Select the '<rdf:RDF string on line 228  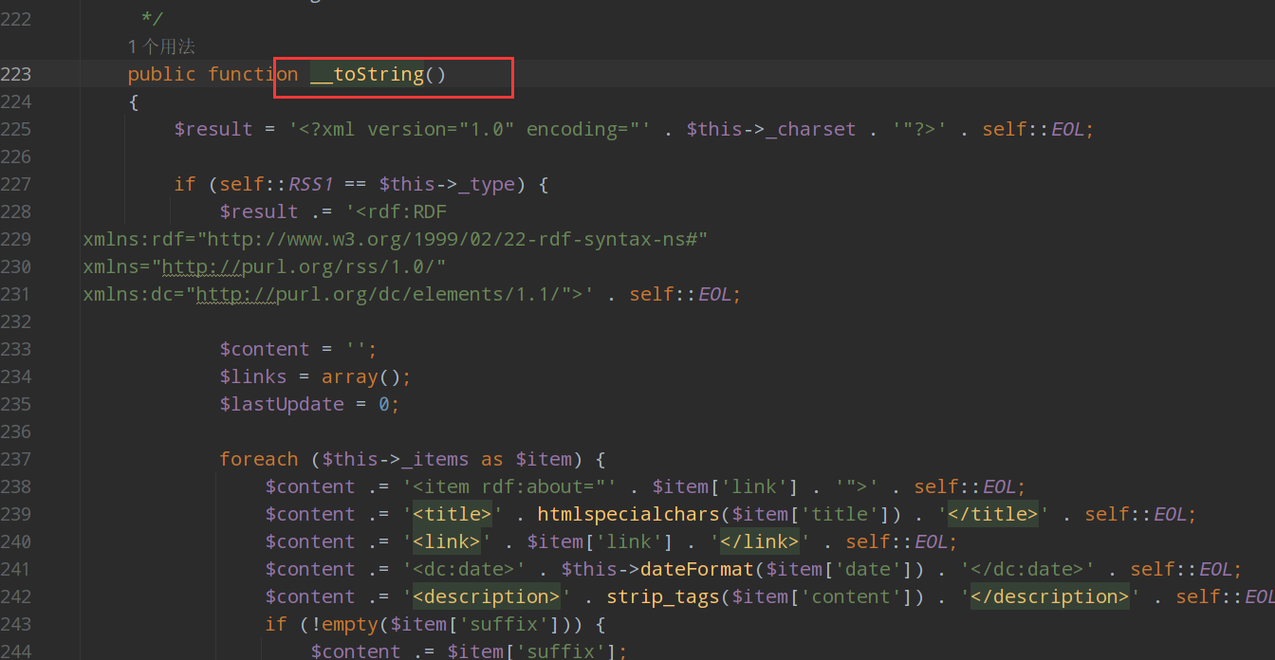(x=396, y=211)
